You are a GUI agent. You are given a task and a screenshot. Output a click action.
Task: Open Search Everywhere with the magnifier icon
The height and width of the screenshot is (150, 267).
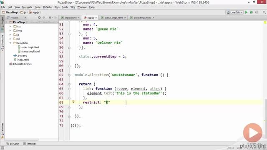264,12
